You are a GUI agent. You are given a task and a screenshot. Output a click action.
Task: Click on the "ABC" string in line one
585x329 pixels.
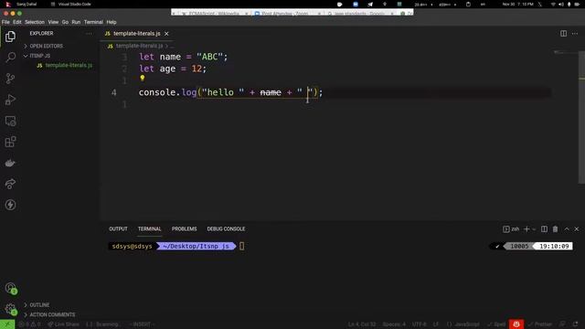coord(209,57)
